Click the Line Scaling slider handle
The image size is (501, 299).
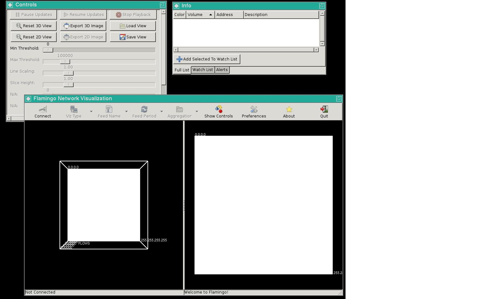(x=68, y=73)
